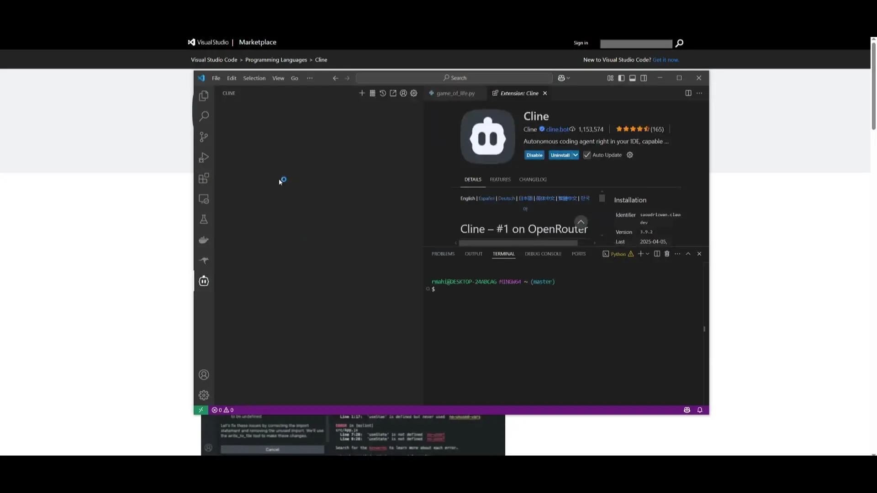Go forward with the right navigation arrow

pos(347,78)
